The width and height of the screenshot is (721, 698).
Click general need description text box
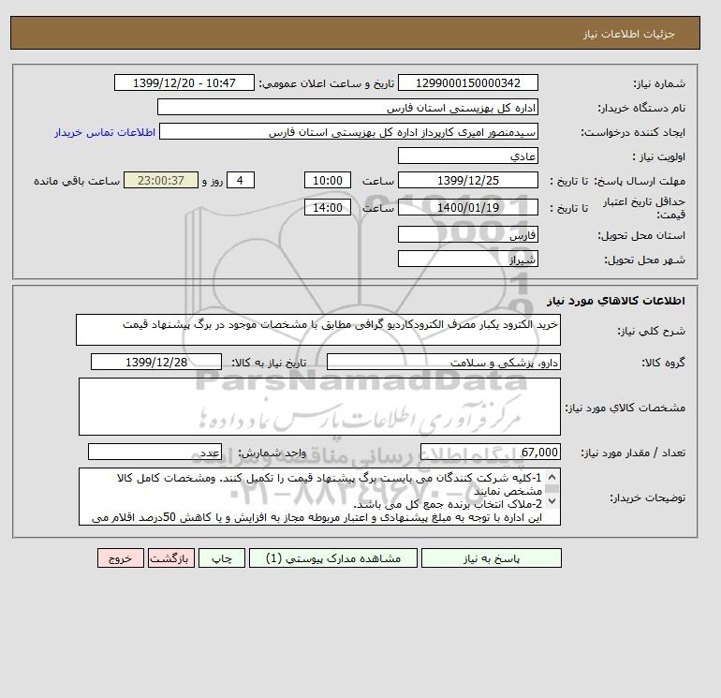tap(318, 330)
